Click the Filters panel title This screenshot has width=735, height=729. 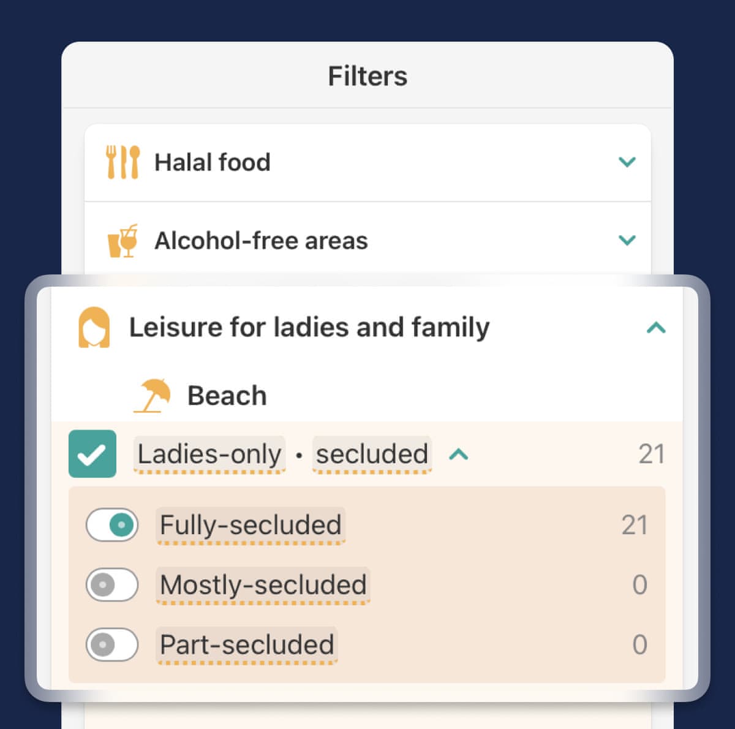coord(367,77)
